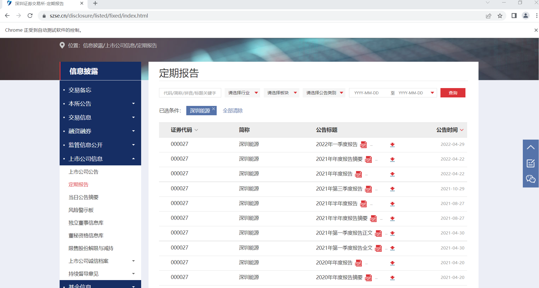The width and height of the screenshot is (539, 288).
Task: Open 董秘资格信息库 page
Action: point(86,236)
